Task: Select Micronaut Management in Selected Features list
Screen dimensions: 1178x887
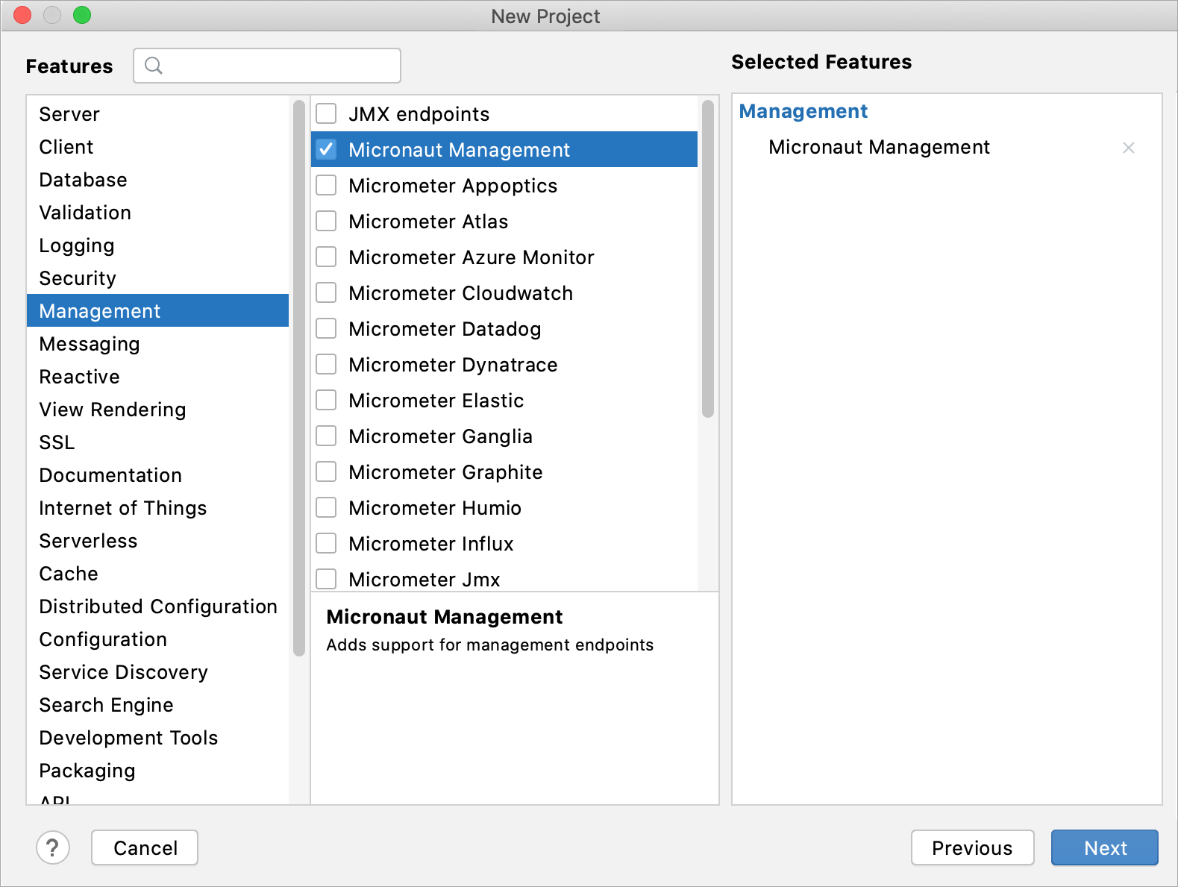Action: coord(879,147)
